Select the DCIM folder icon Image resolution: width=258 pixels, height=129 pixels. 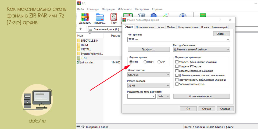pos(79,45)
